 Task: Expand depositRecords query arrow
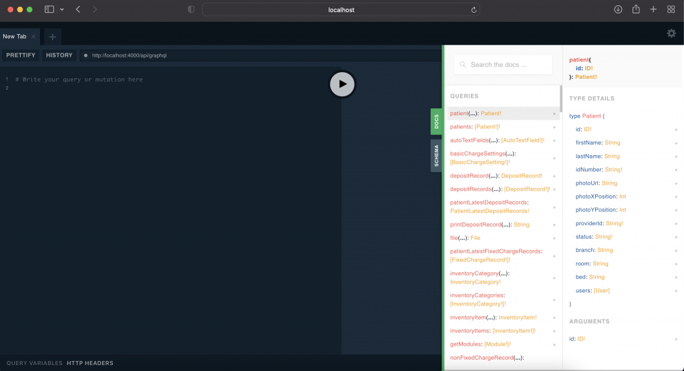(554, 189)
